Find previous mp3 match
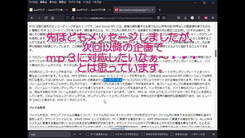 click(x=75, y=134)
